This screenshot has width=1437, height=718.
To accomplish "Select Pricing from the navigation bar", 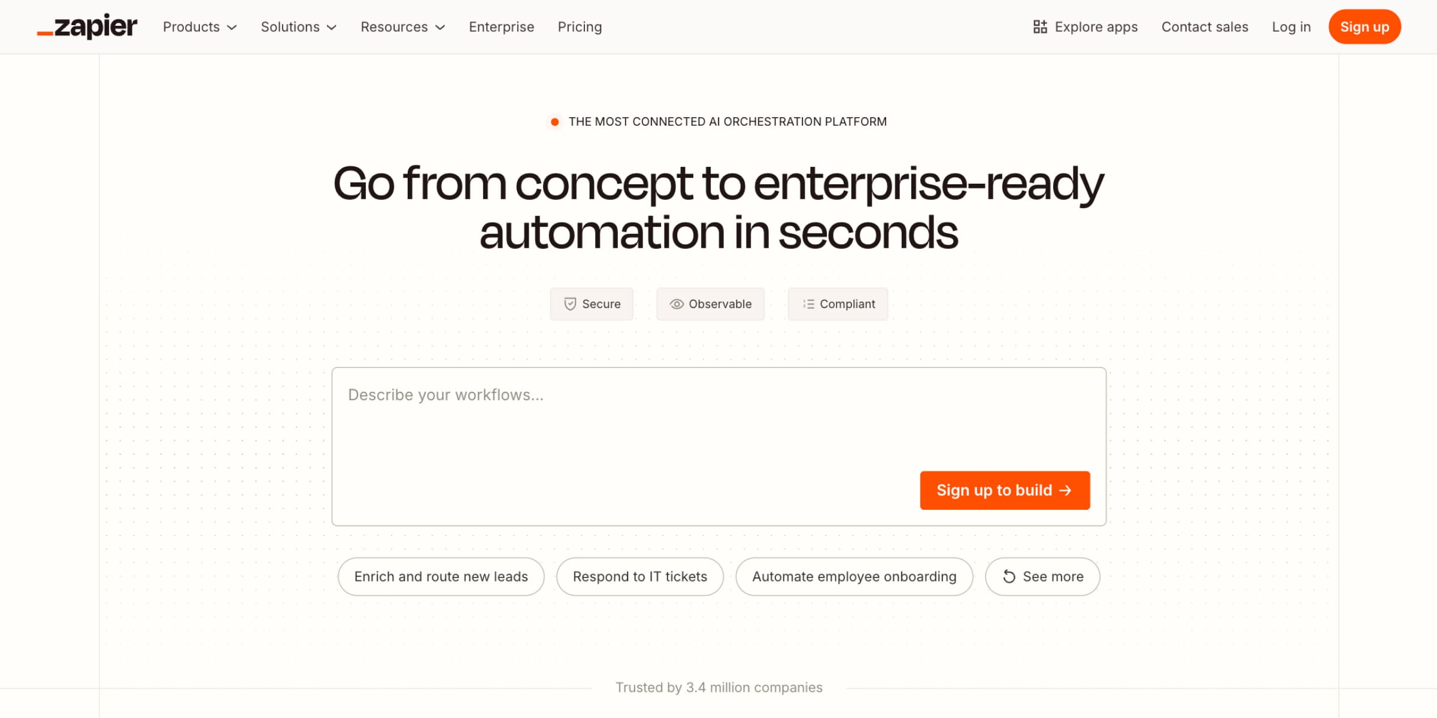I will [579, 26].
